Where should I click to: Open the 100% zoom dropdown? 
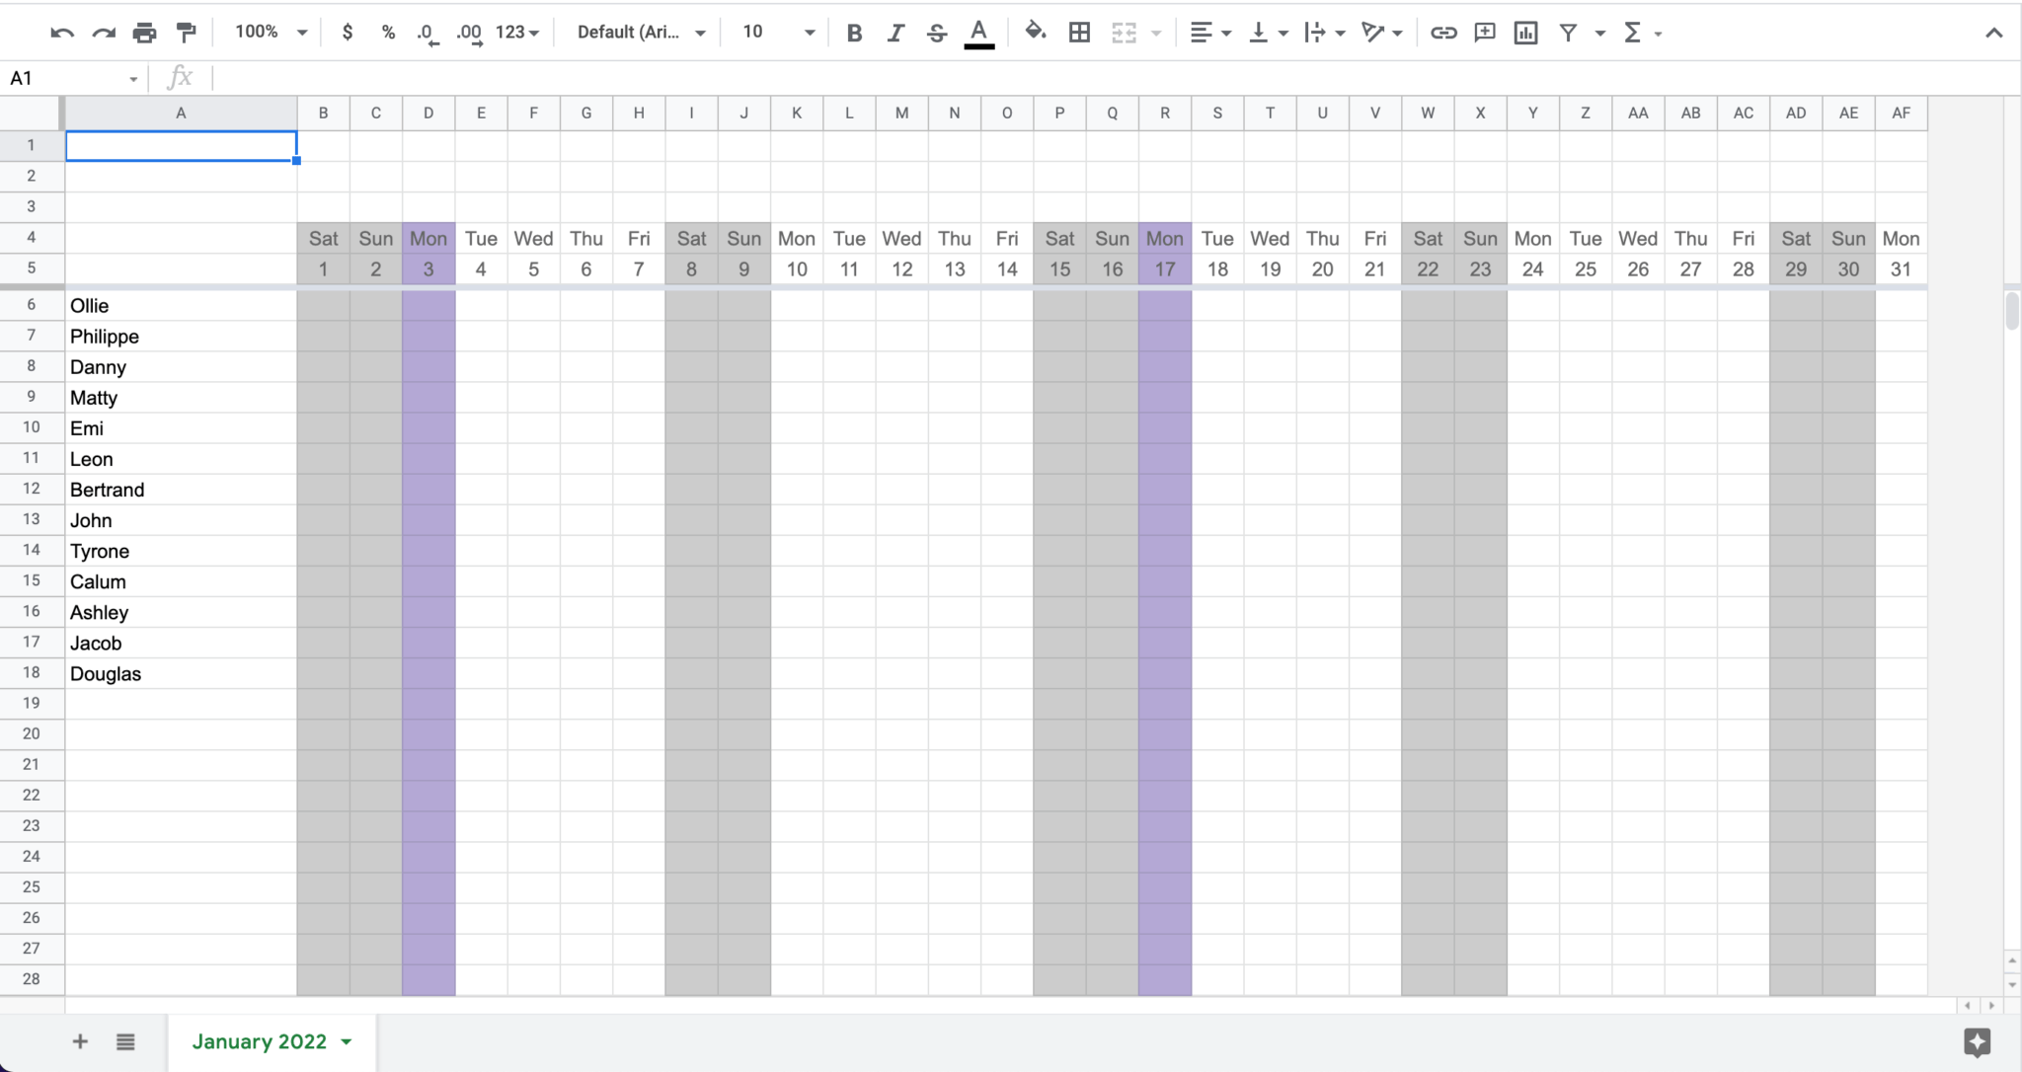pos(271,33)
